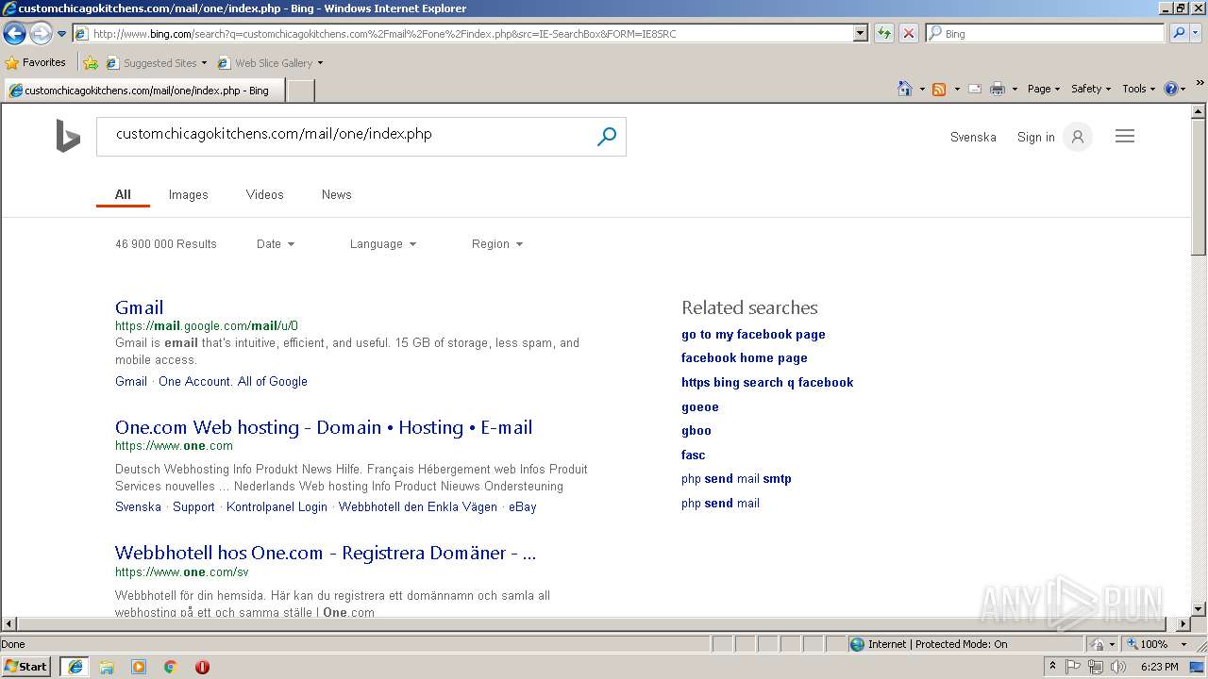Screen dimensions: 1208x679
Task: Switch language to Svenska
Action: [x=973, y=137]
